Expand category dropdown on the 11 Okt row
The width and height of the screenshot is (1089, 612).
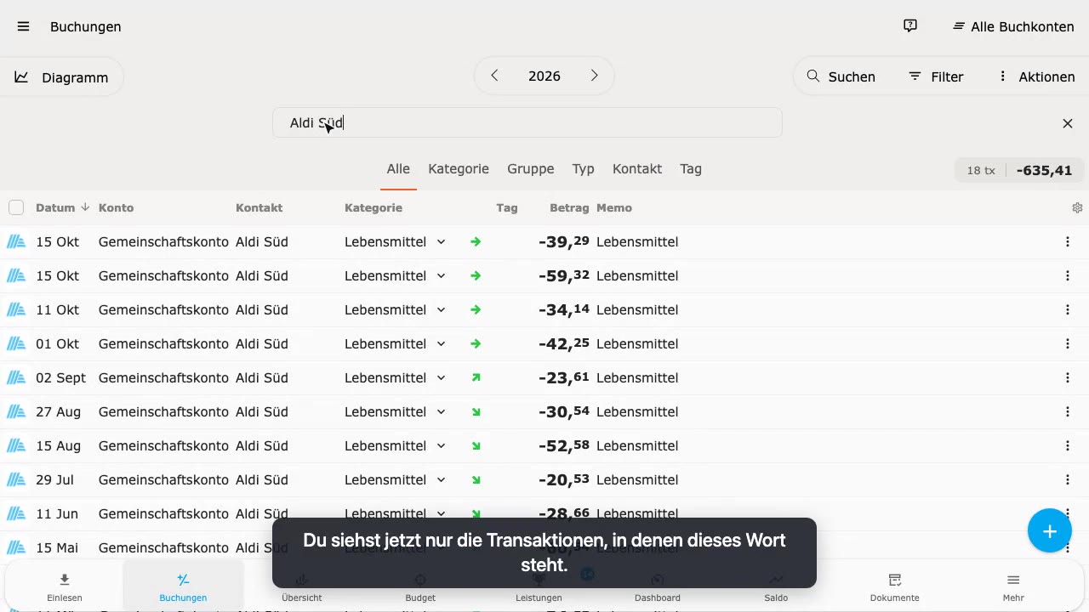pyautogui.click(x=441, y=309)
